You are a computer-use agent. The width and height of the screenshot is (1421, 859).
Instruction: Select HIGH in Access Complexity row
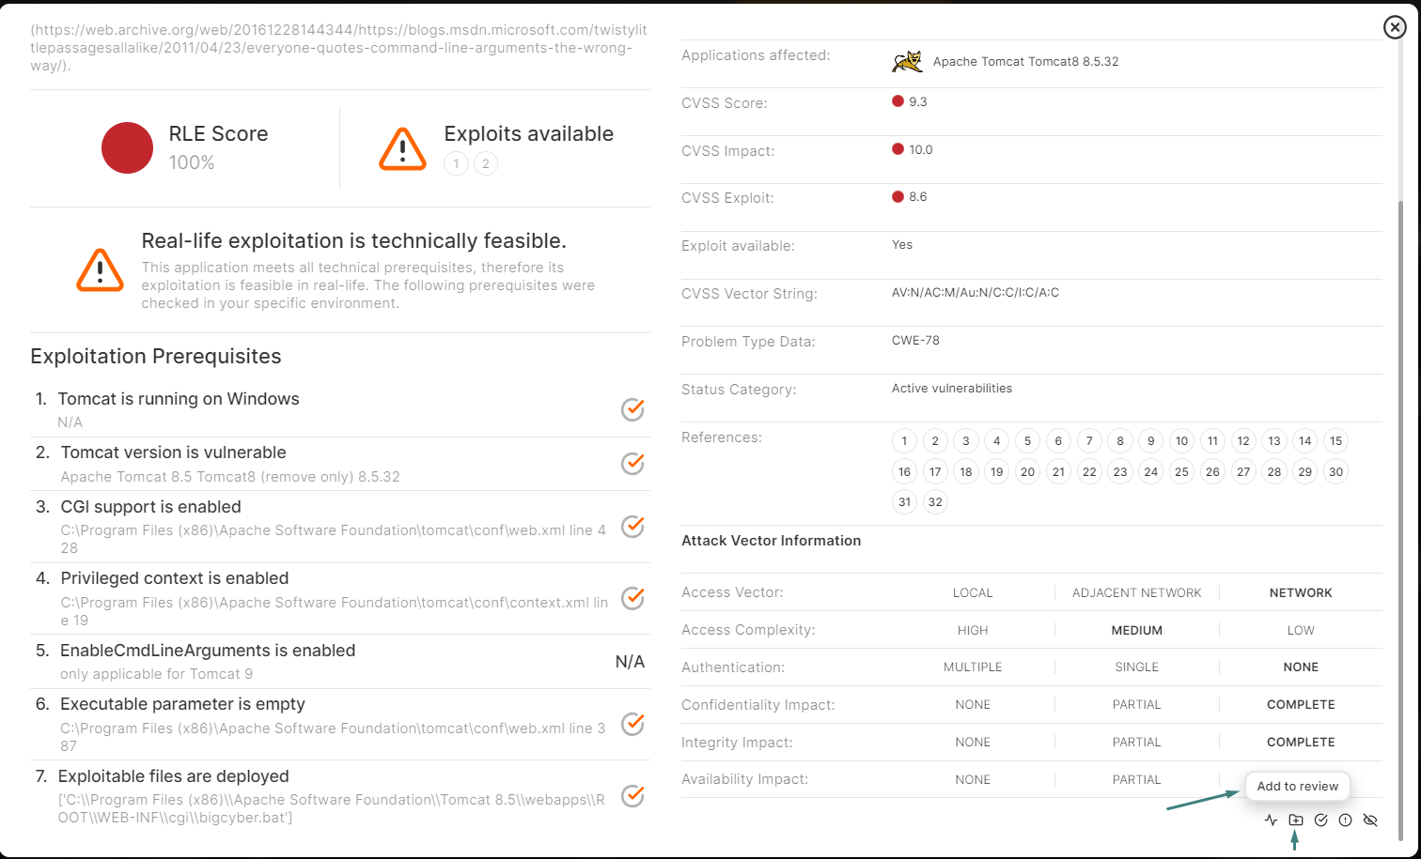[973, 631]
